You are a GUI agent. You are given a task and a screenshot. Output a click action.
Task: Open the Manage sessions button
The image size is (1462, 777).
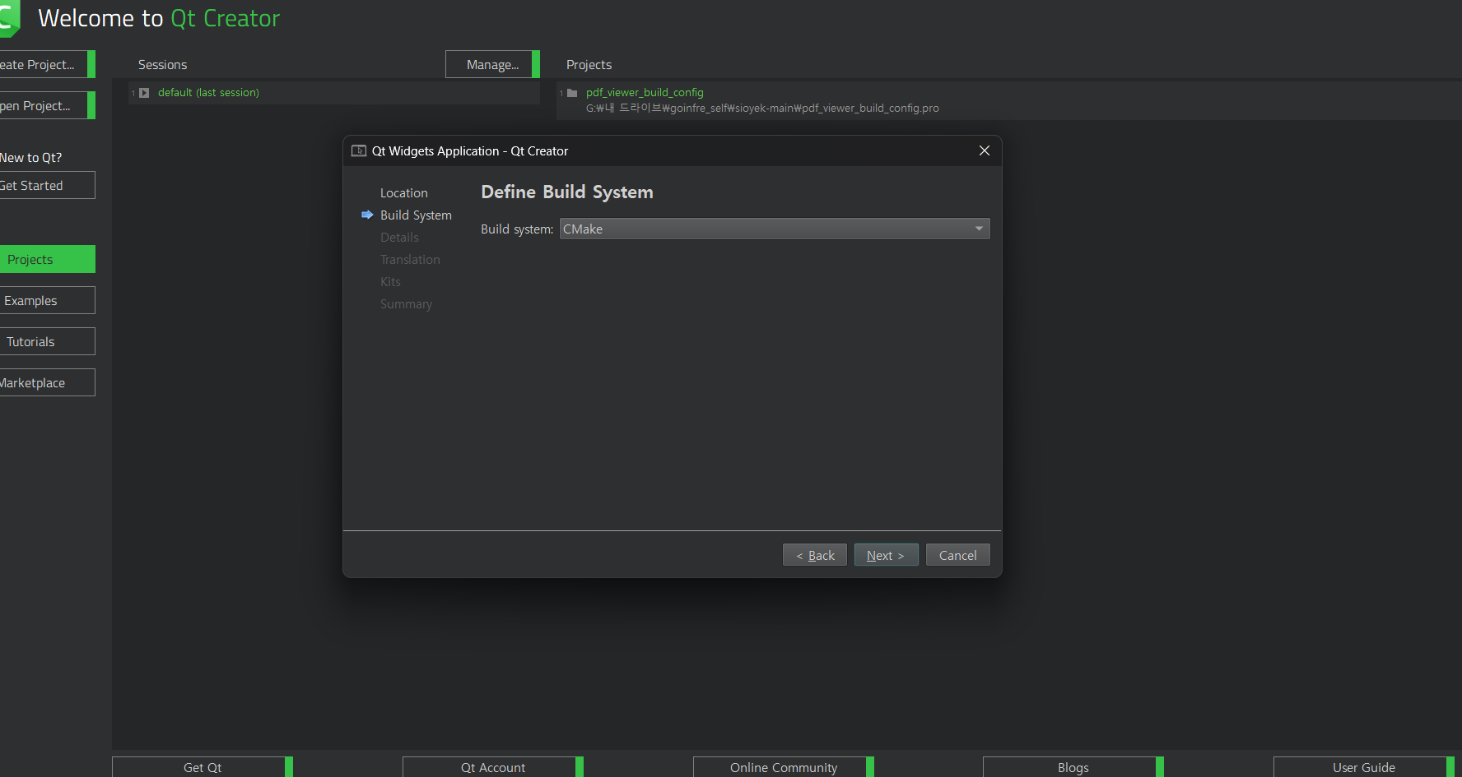pos(492,64)
